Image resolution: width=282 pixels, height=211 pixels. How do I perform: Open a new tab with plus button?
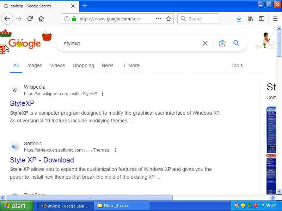(85, 6)
